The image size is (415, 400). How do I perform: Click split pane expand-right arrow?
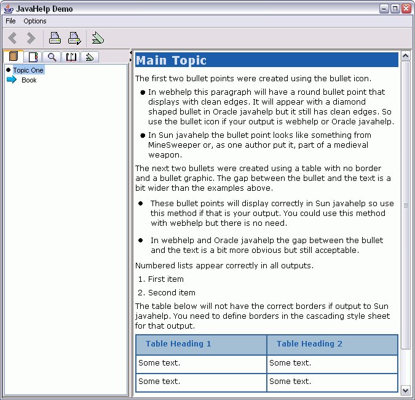(x=130, y=60)
